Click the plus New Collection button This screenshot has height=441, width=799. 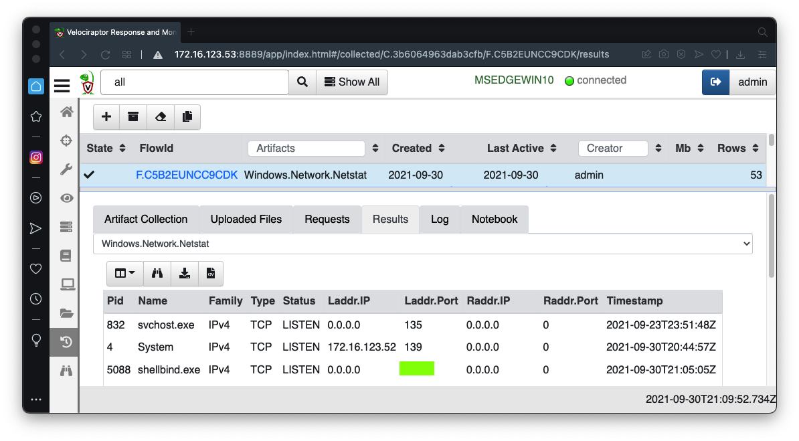tap(106, 116)
